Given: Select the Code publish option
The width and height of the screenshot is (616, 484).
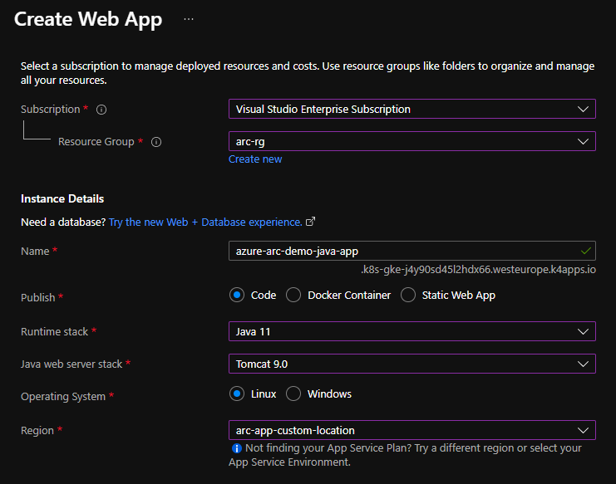Looking at the screenshot, I should tap(237, 295).
